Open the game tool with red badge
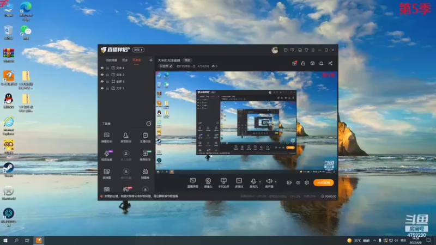This screenshot has width=436, height=245. (x=126, y=189)
